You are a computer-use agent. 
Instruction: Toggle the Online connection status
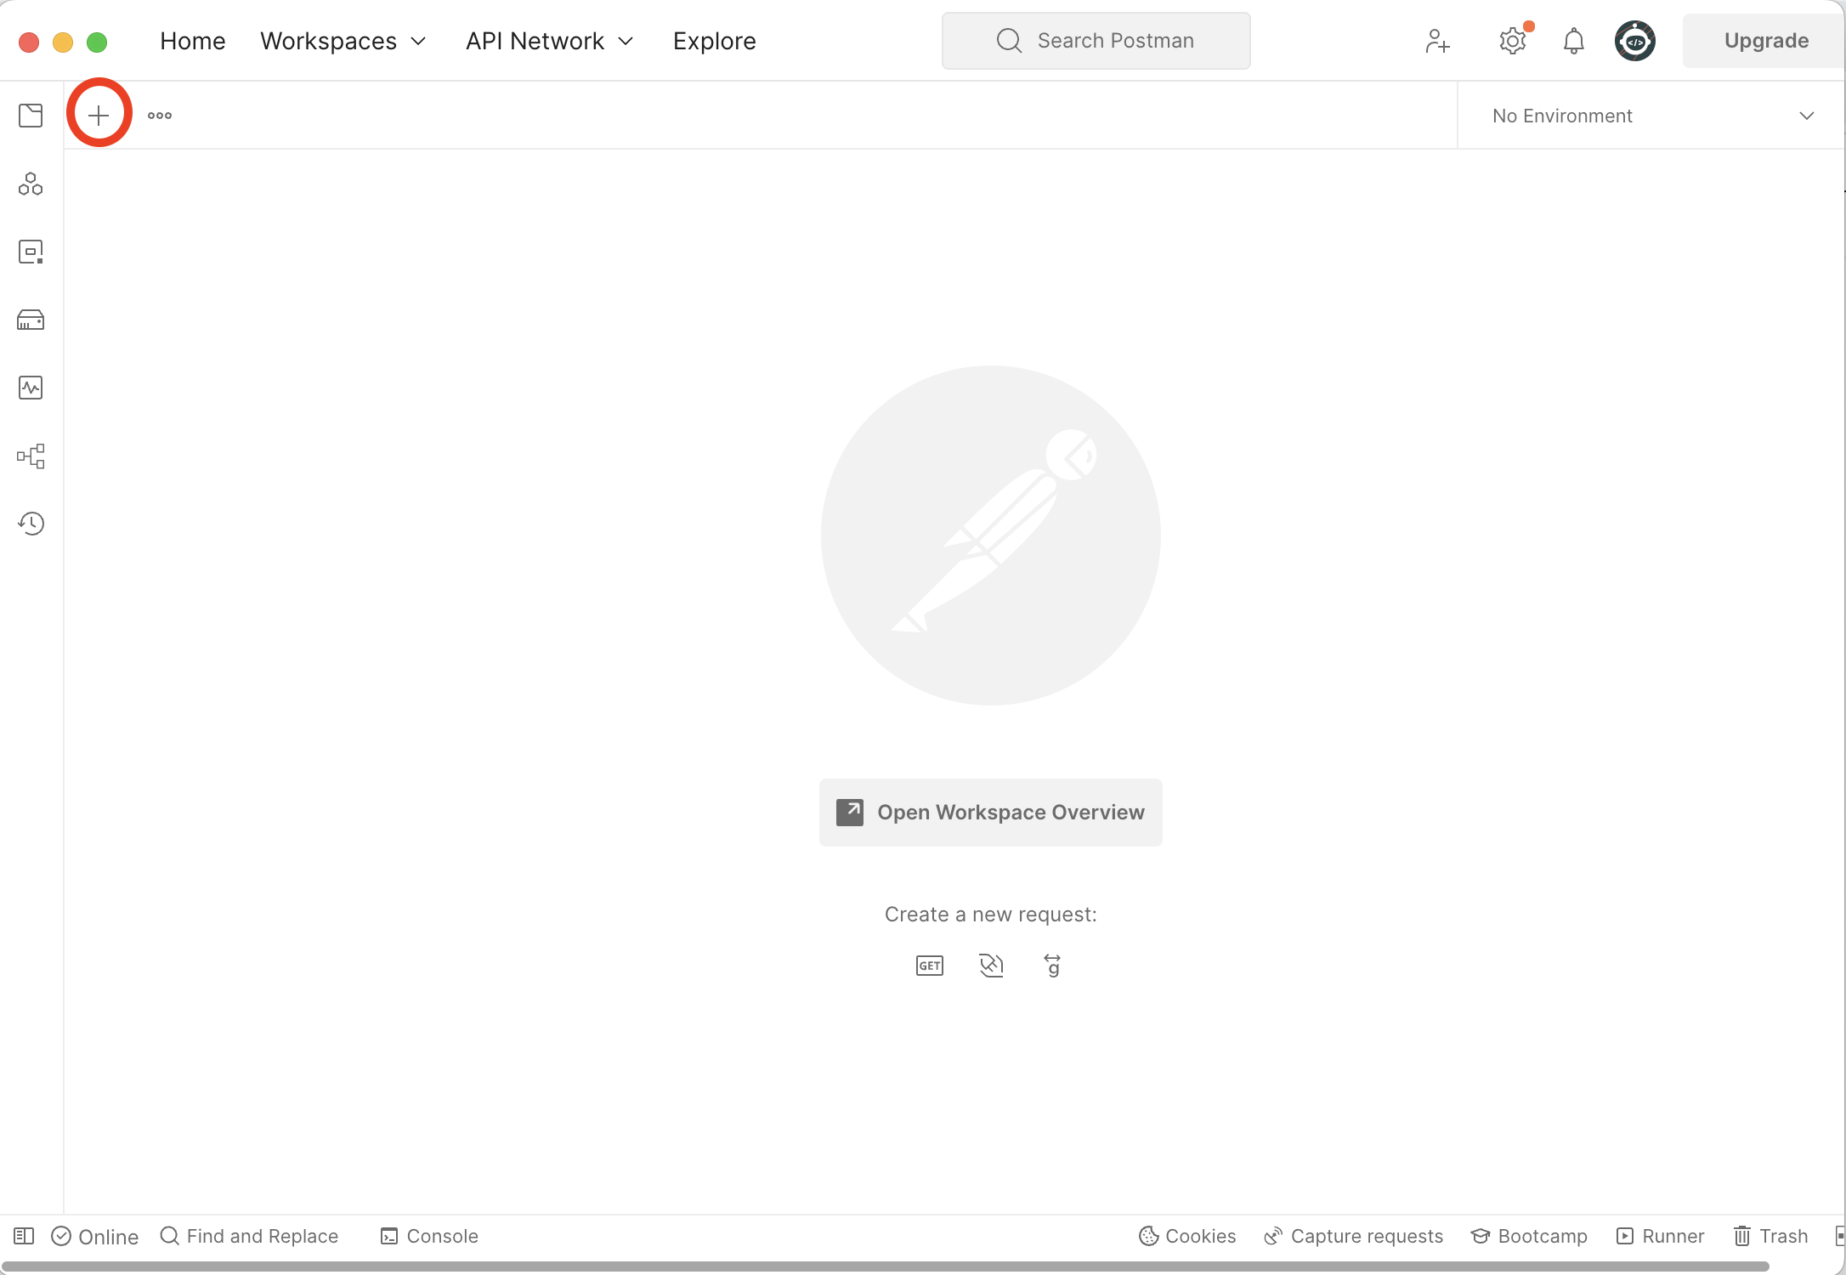(95, 1236)
